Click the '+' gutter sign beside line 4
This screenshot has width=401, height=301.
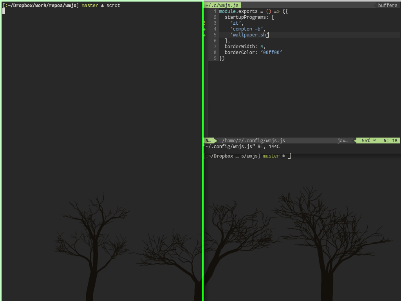[204, 29]
